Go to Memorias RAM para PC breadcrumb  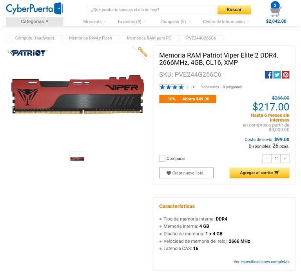coord(149,38)
